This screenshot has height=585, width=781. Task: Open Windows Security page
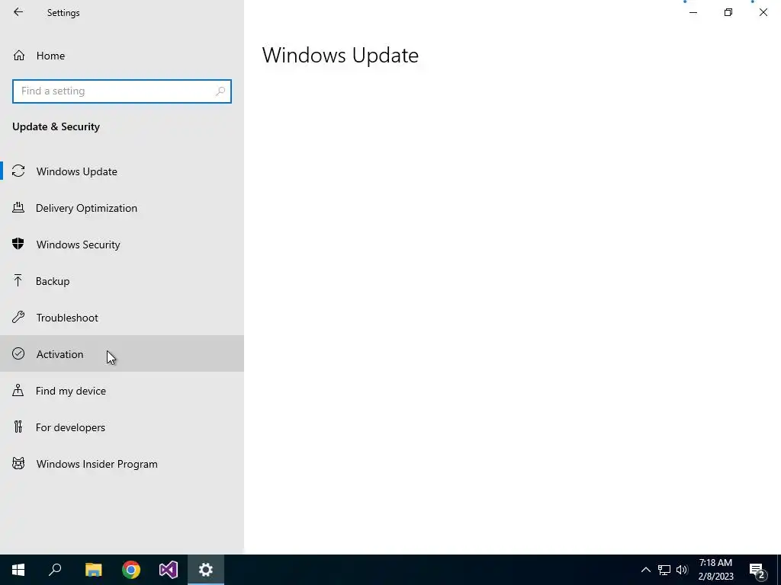pos(121,245)
